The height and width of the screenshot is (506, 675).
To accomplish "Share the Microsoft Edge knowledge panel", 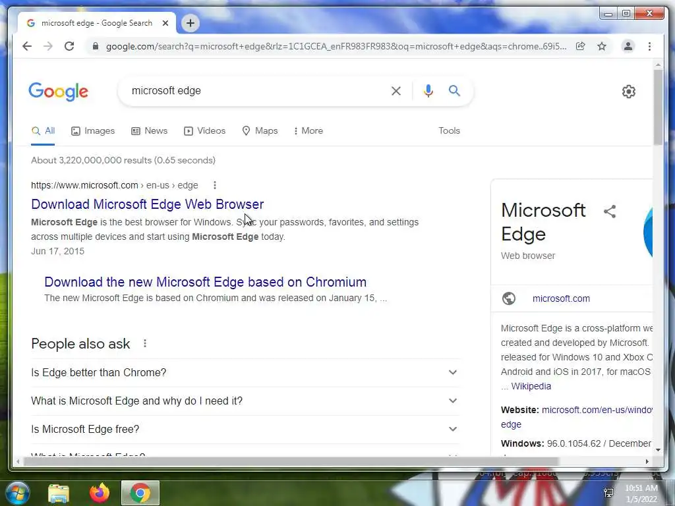I will click(610, 211).
